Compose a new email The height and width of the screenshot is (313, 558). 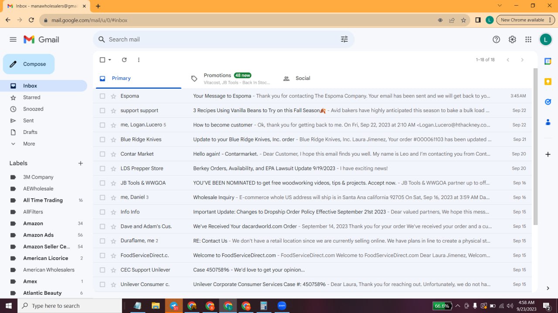point(29,64)
